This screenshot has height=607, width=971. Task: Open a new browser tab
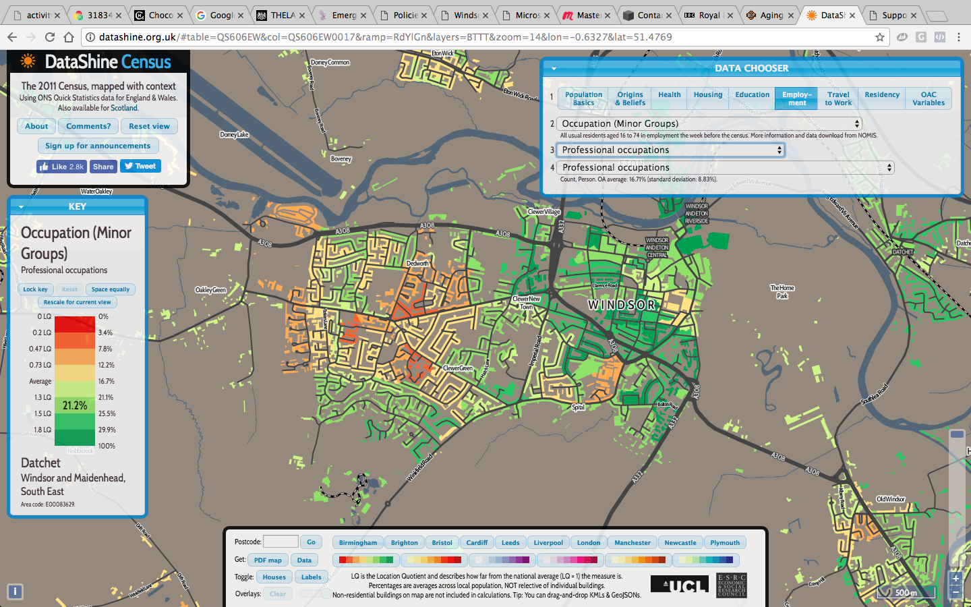[x=936, y=16]
